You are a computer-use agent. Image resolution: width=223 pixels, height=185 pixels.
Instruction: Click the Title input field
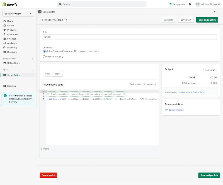pos(130,37)
